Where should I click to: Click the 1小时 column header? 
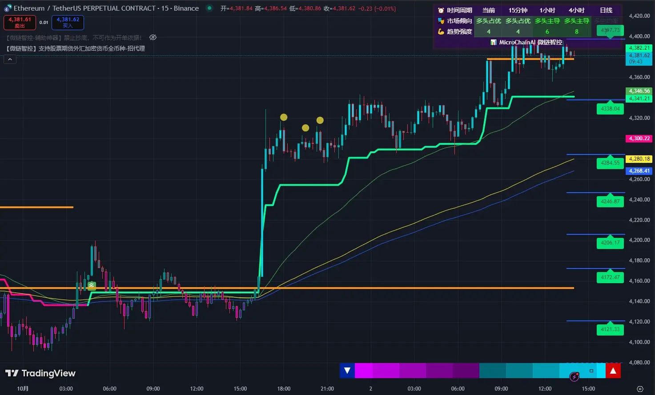click(547, 10)
